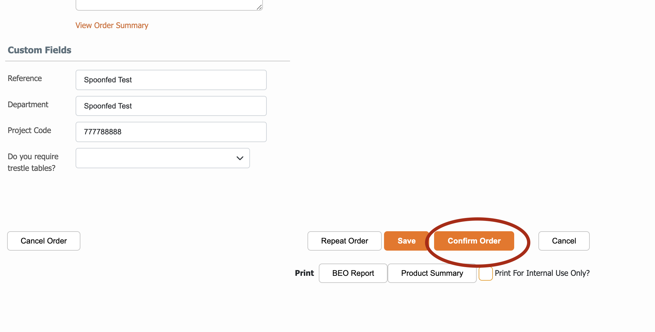Print the BEO Report
This screenshot has height=332, width=655.
click(x=353, y=273)
